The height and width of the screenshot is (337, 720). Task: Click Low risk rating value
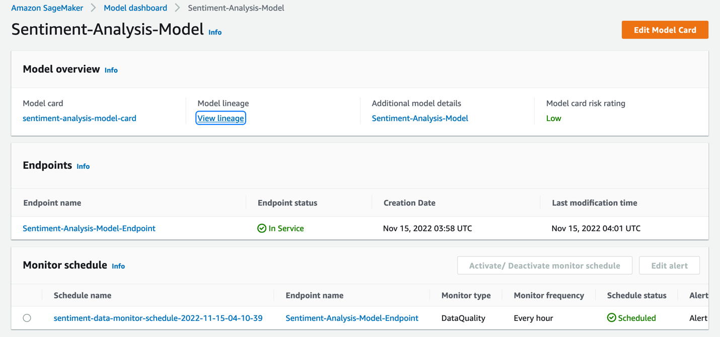[x=554, y=118]
